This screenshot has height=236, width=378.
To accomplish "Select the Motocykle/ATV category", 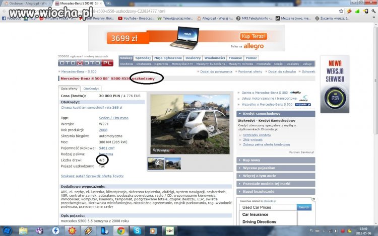I will 182,64.
